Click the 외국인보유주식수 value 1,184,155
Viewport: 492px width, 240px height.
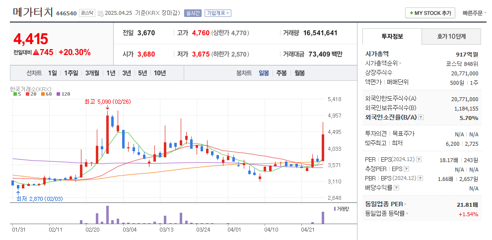[x=466, y=109]
